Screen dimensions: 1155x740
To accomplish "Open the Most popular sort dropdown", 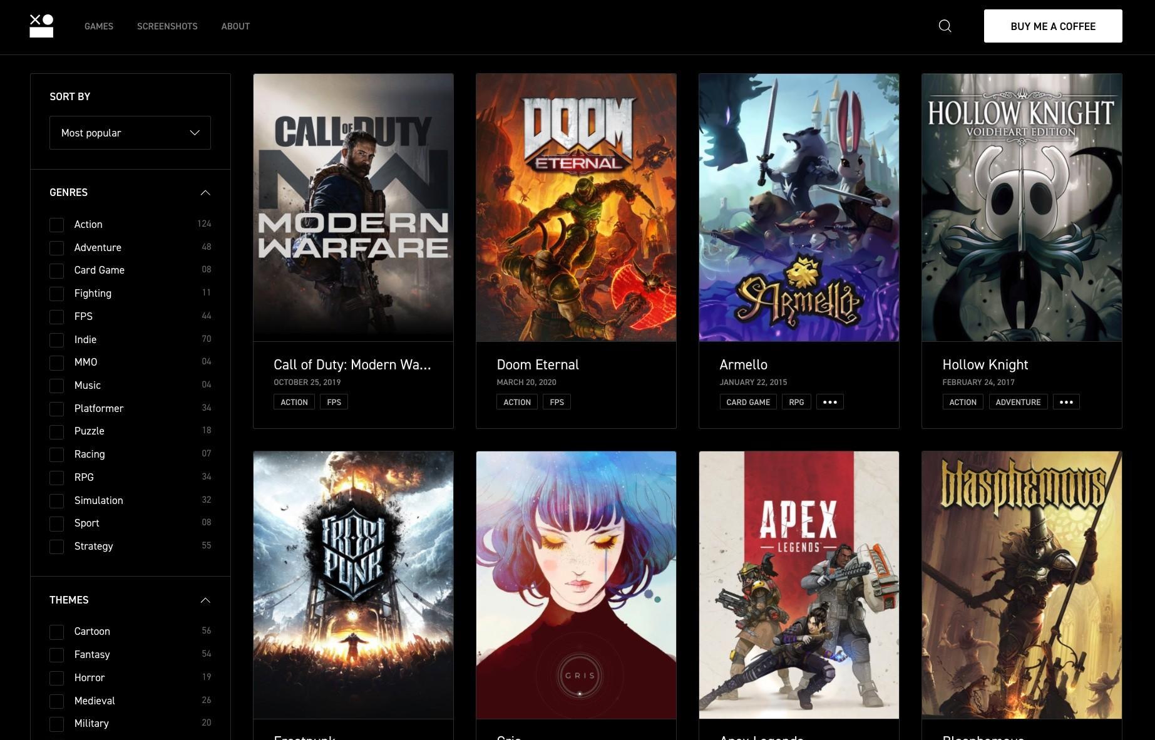I will 130,133.
